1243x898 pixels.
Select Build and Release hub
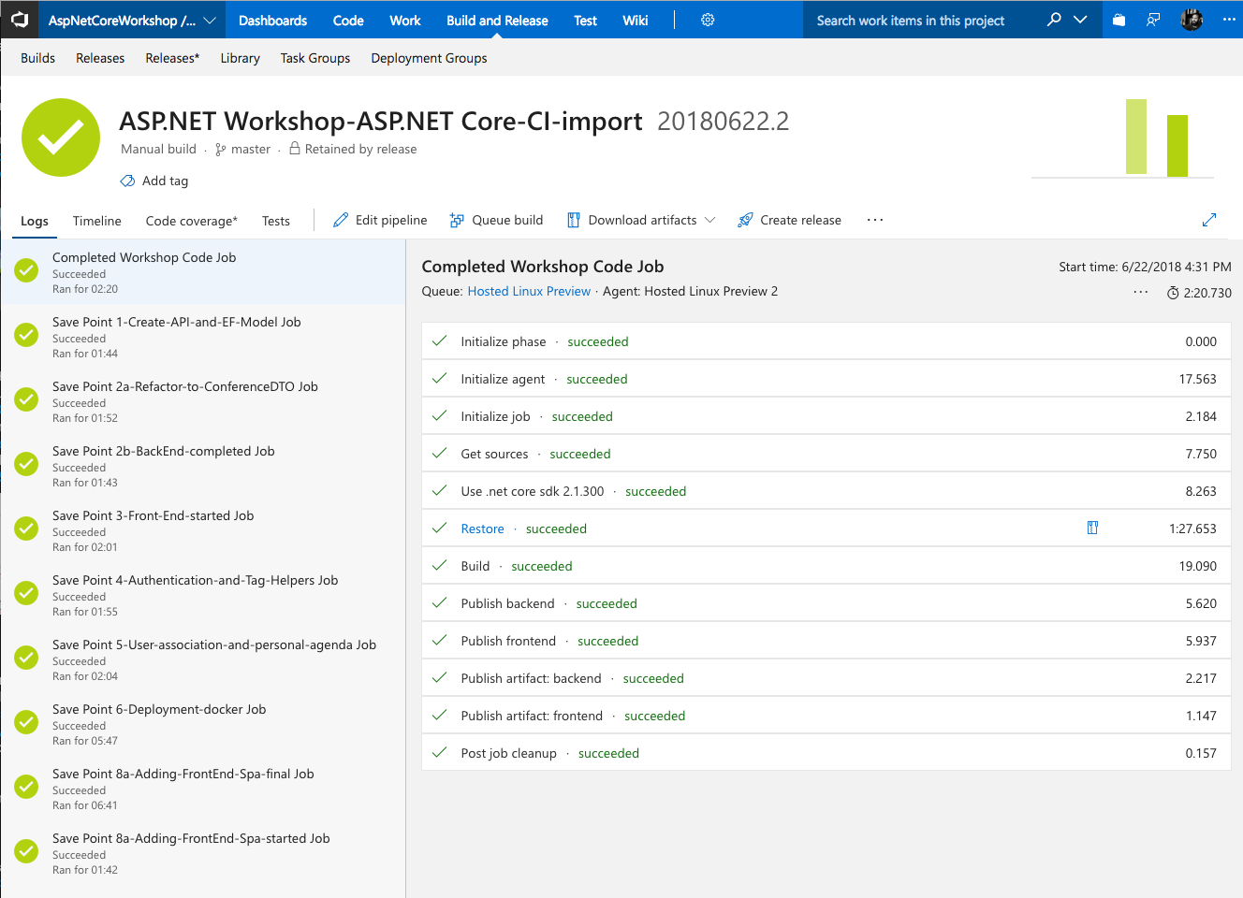point(497,21)
